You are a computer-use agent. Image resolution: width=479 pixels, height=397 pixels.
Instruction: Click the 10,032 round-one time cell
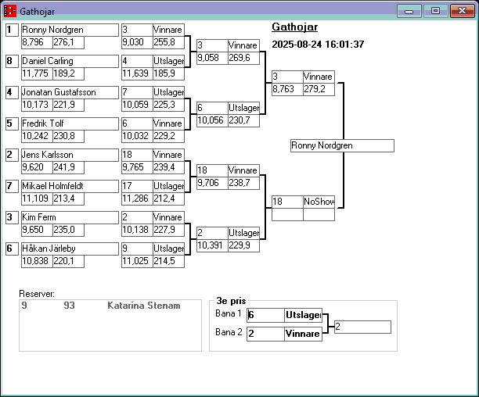click(137, 136)
